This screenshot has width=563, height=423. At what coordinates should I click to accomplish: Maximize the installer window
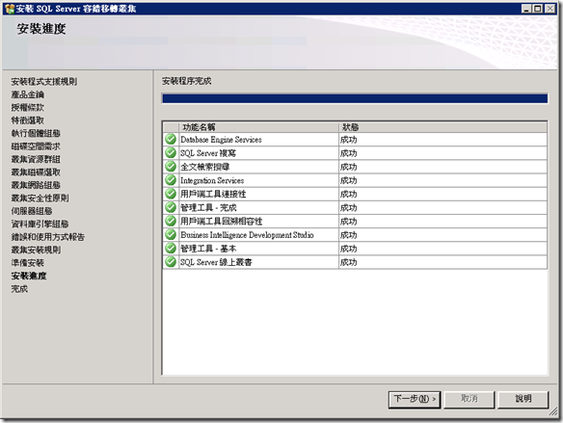538,9
